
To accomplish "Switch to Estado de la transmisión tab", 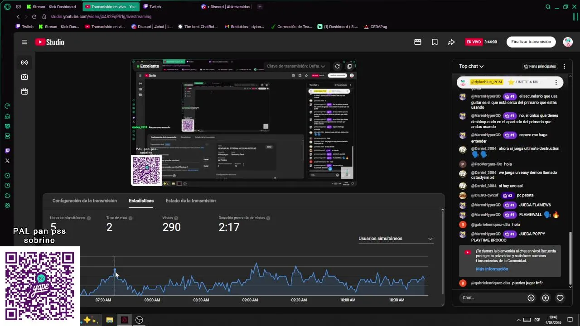I will pyautogui.click(x=191, y=201).
